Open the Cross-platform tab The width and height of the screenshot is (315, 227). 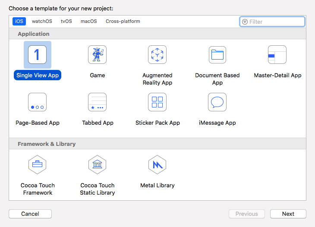123,21
